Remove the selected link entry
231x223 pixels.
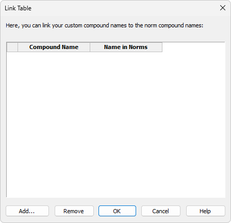(74, 211)
